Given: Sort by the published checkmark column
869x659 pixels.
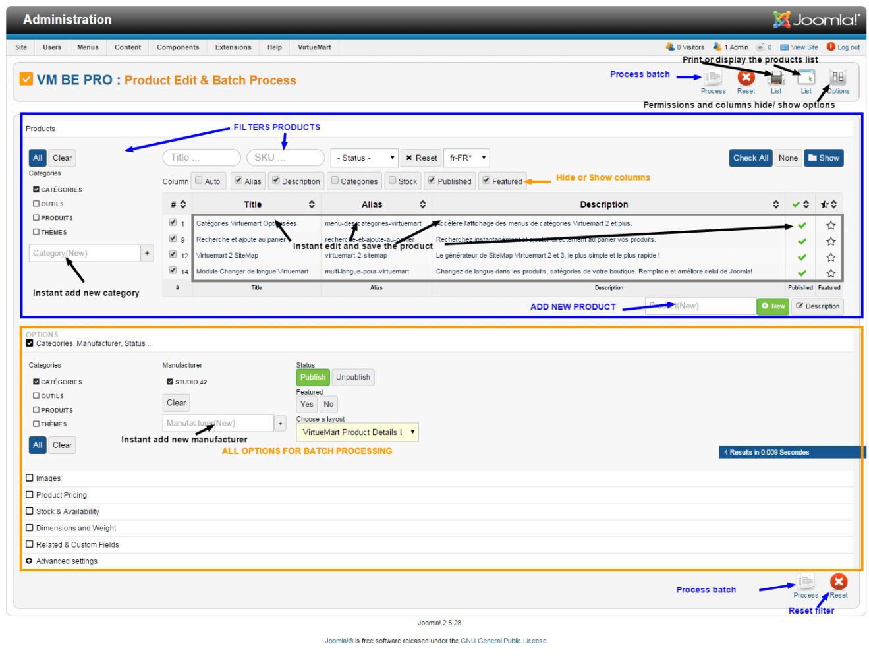Looking at the screenshot, I should 800,204.
